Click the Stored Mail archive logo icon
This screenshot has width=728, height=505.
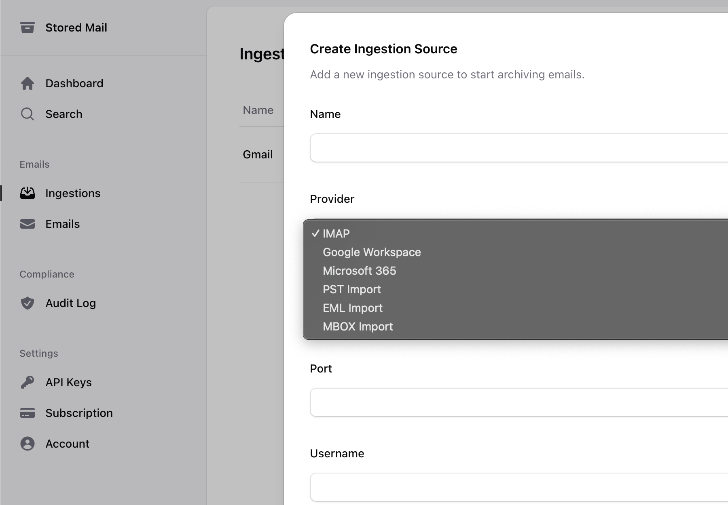click(28, 27)
